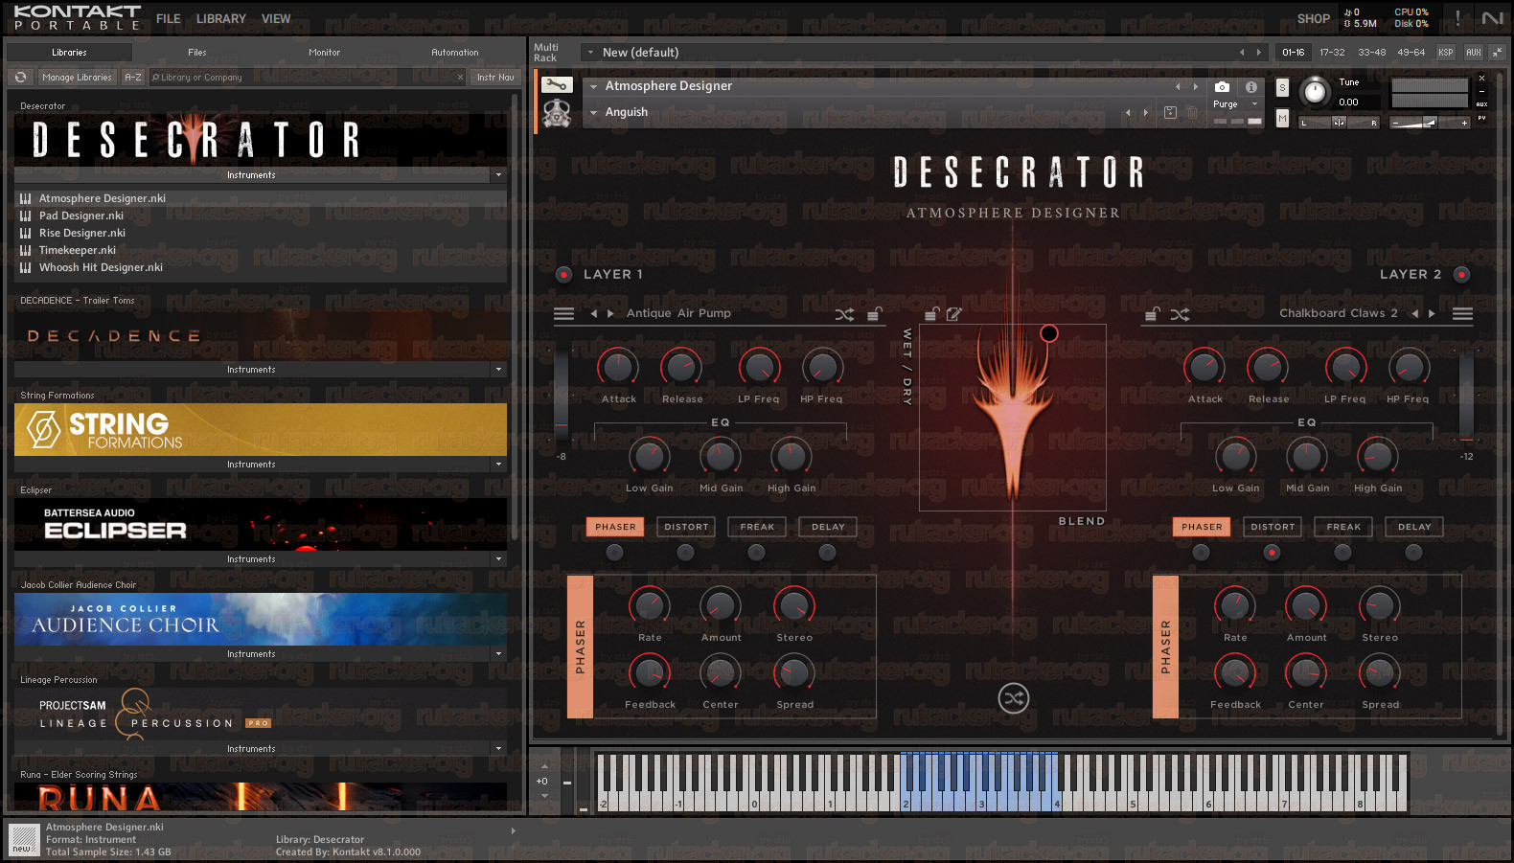Click the A-Z sort button
1514x863 pixels.
pos(133,78)
